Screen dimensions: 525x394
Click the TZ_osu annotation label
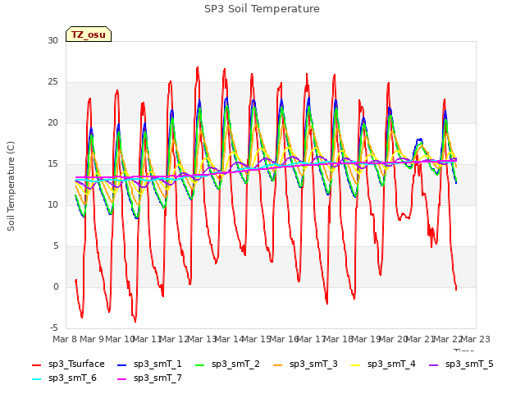89,34
